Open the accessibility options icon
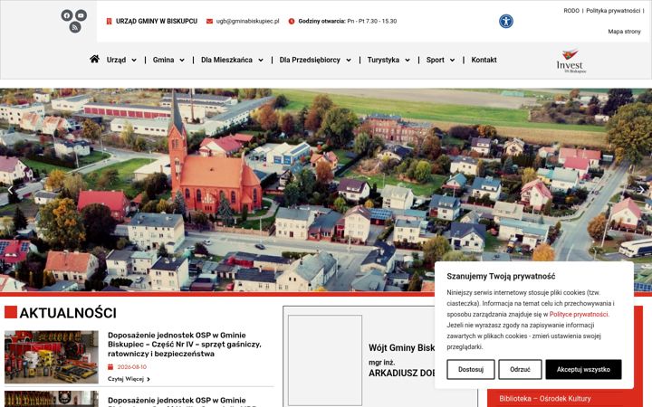 506,21
